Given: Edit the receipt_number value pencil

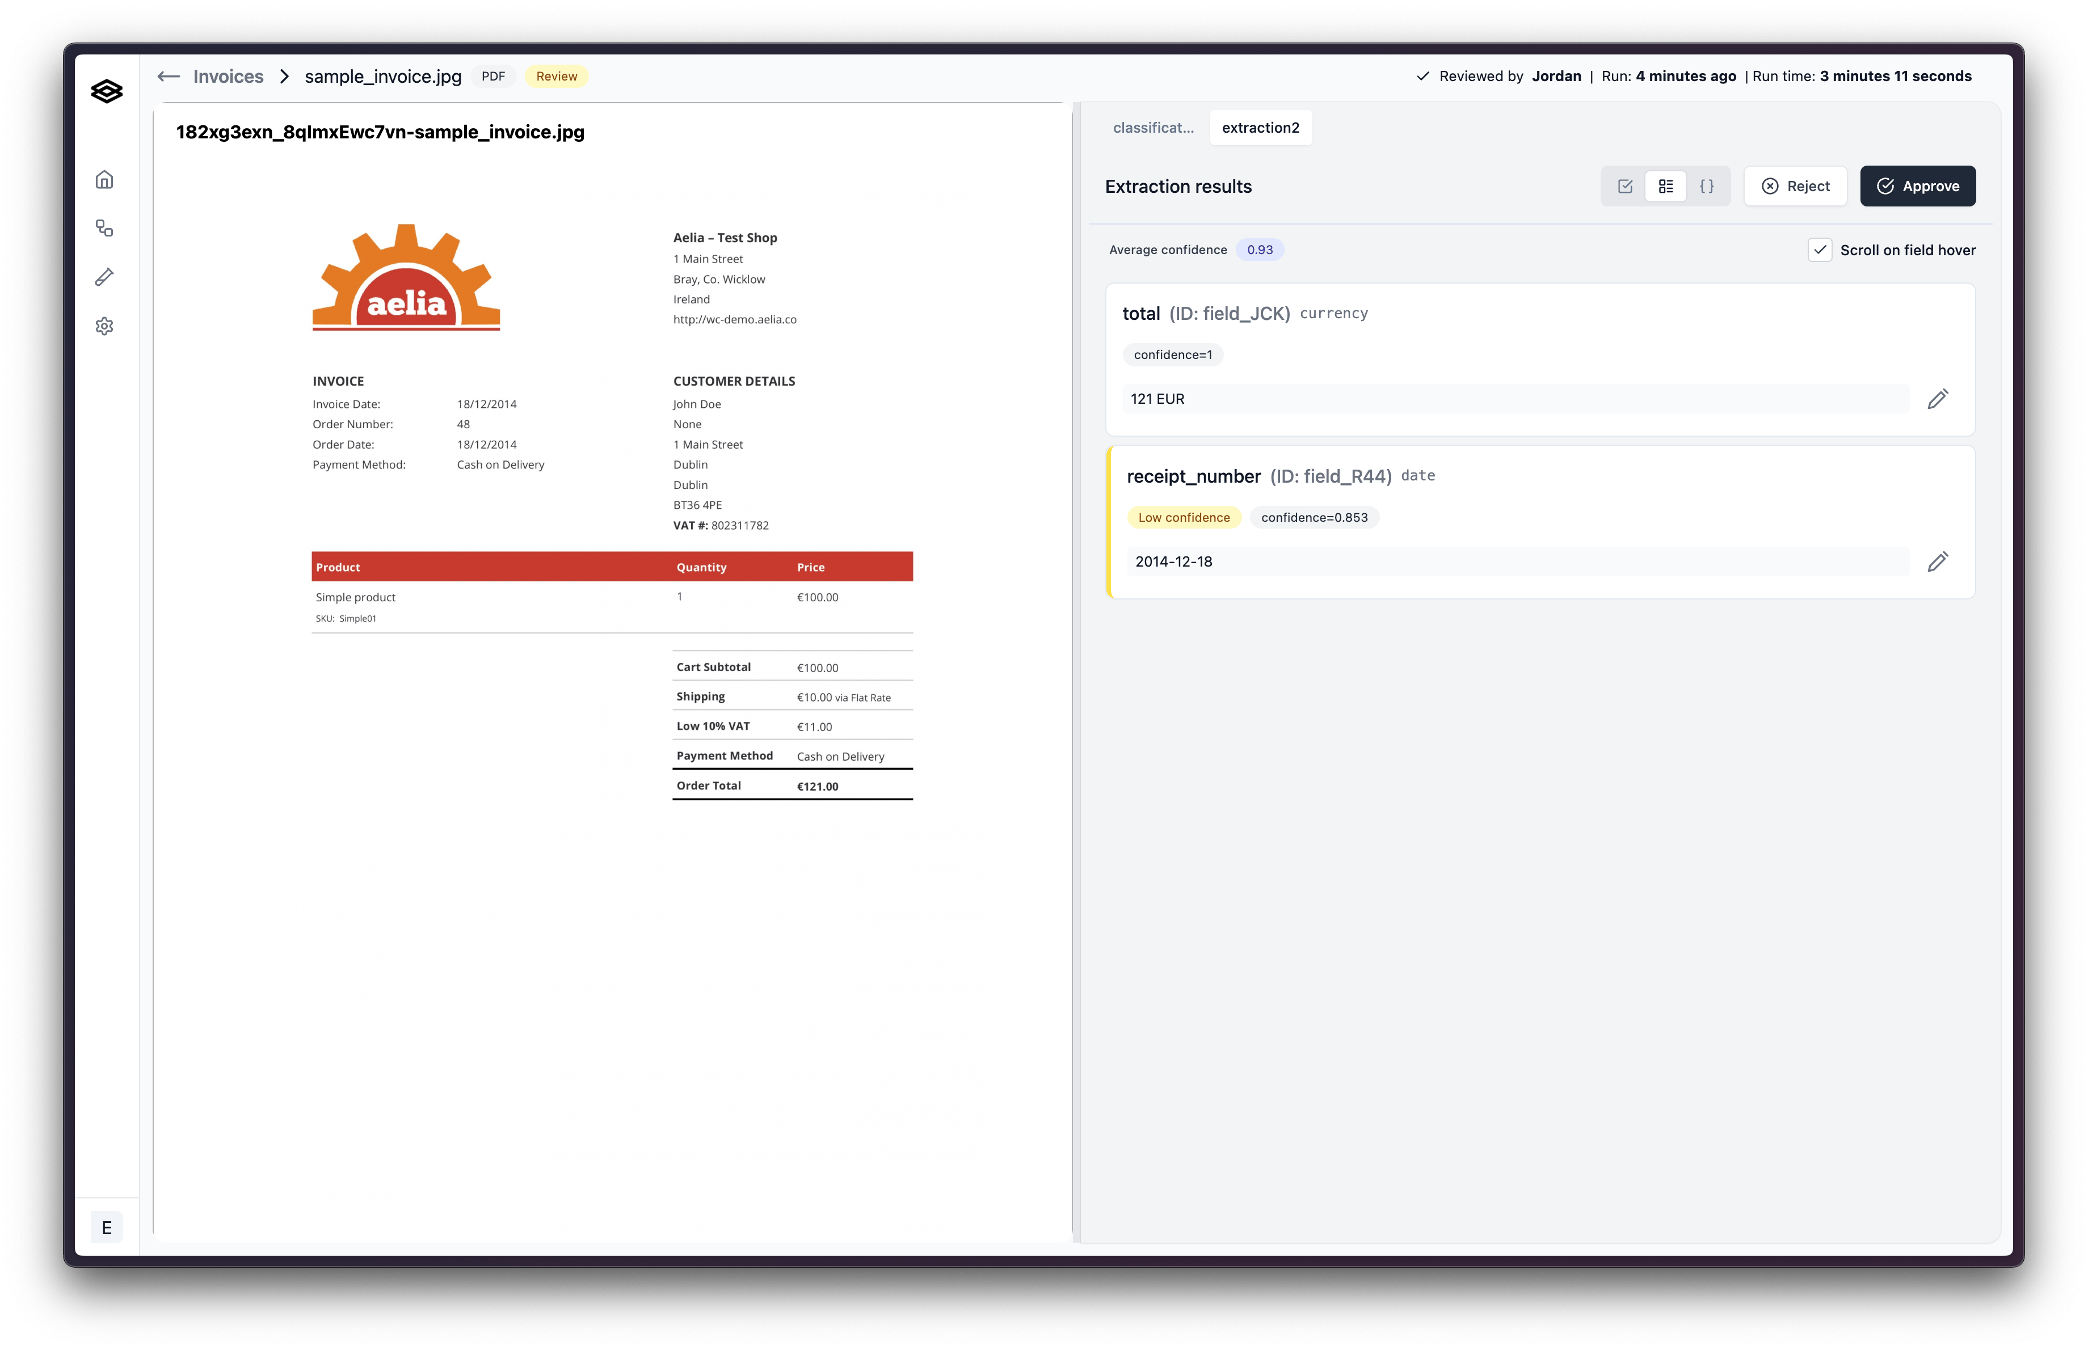Looking at the screenshot, I should 1937,562.
